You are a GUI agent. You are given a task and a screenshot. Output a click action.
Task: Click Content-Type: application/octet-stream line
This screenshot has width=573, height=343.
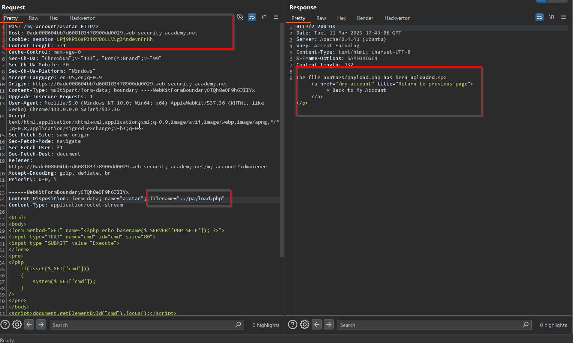[x=66, y=205]
